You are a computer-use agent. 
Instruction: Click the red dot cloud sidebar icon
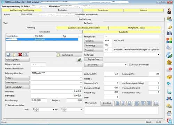[x=169, y=70]
